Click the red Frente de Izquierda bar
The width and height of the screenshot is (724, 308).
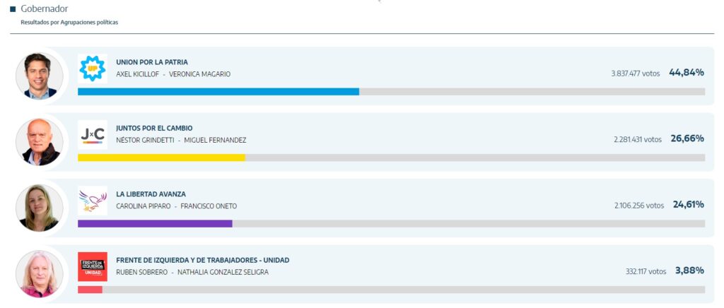click(x=90, y=290)
